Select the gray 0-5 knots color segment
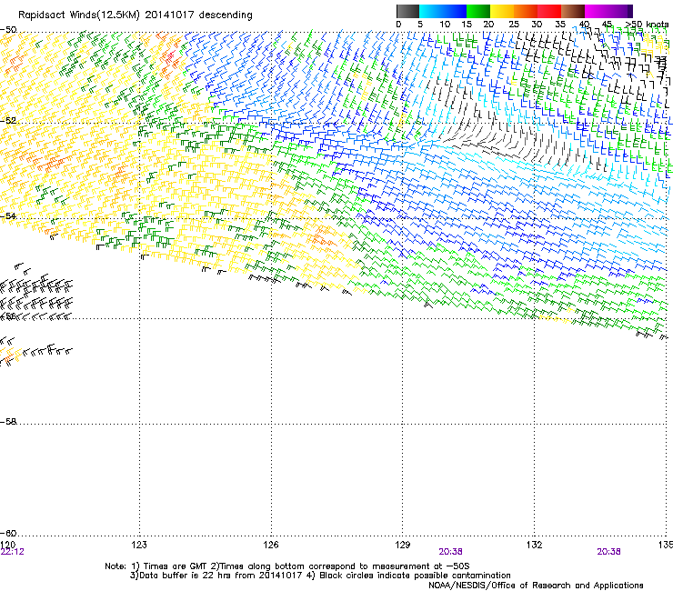Image resolution: width=673 pixels, height=591 pixels. (x=407, y=11)
